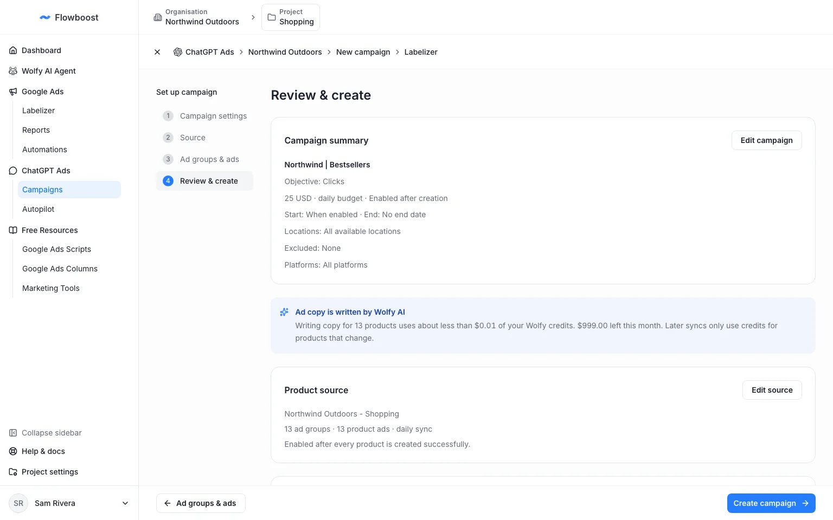Screen dimensions: 833x520
Task: Click the Collapse sidebar label
Action: click(52, 433)
